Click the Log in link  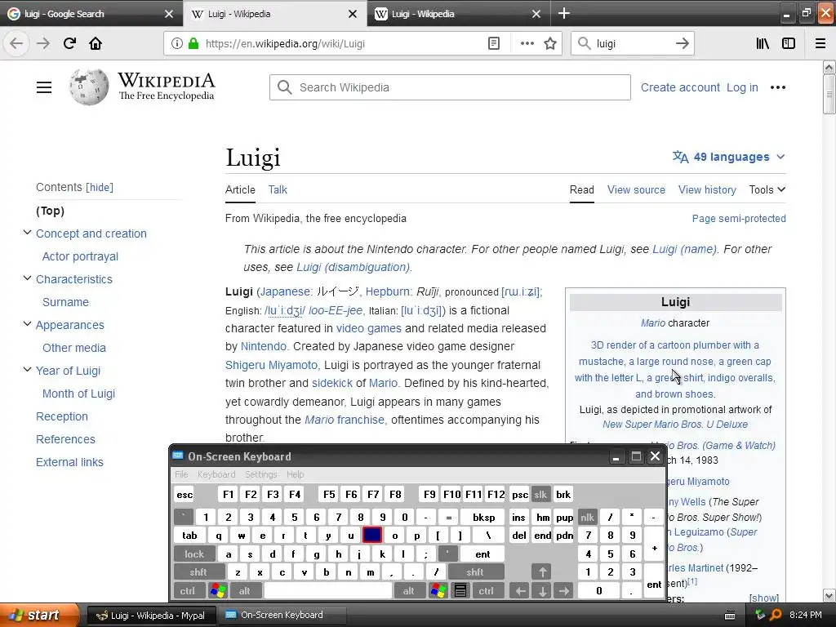point(742,87)
